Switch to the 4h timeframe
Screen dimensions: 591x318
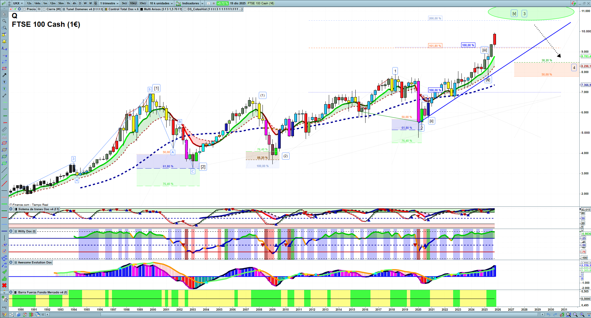tap(74, 3)
